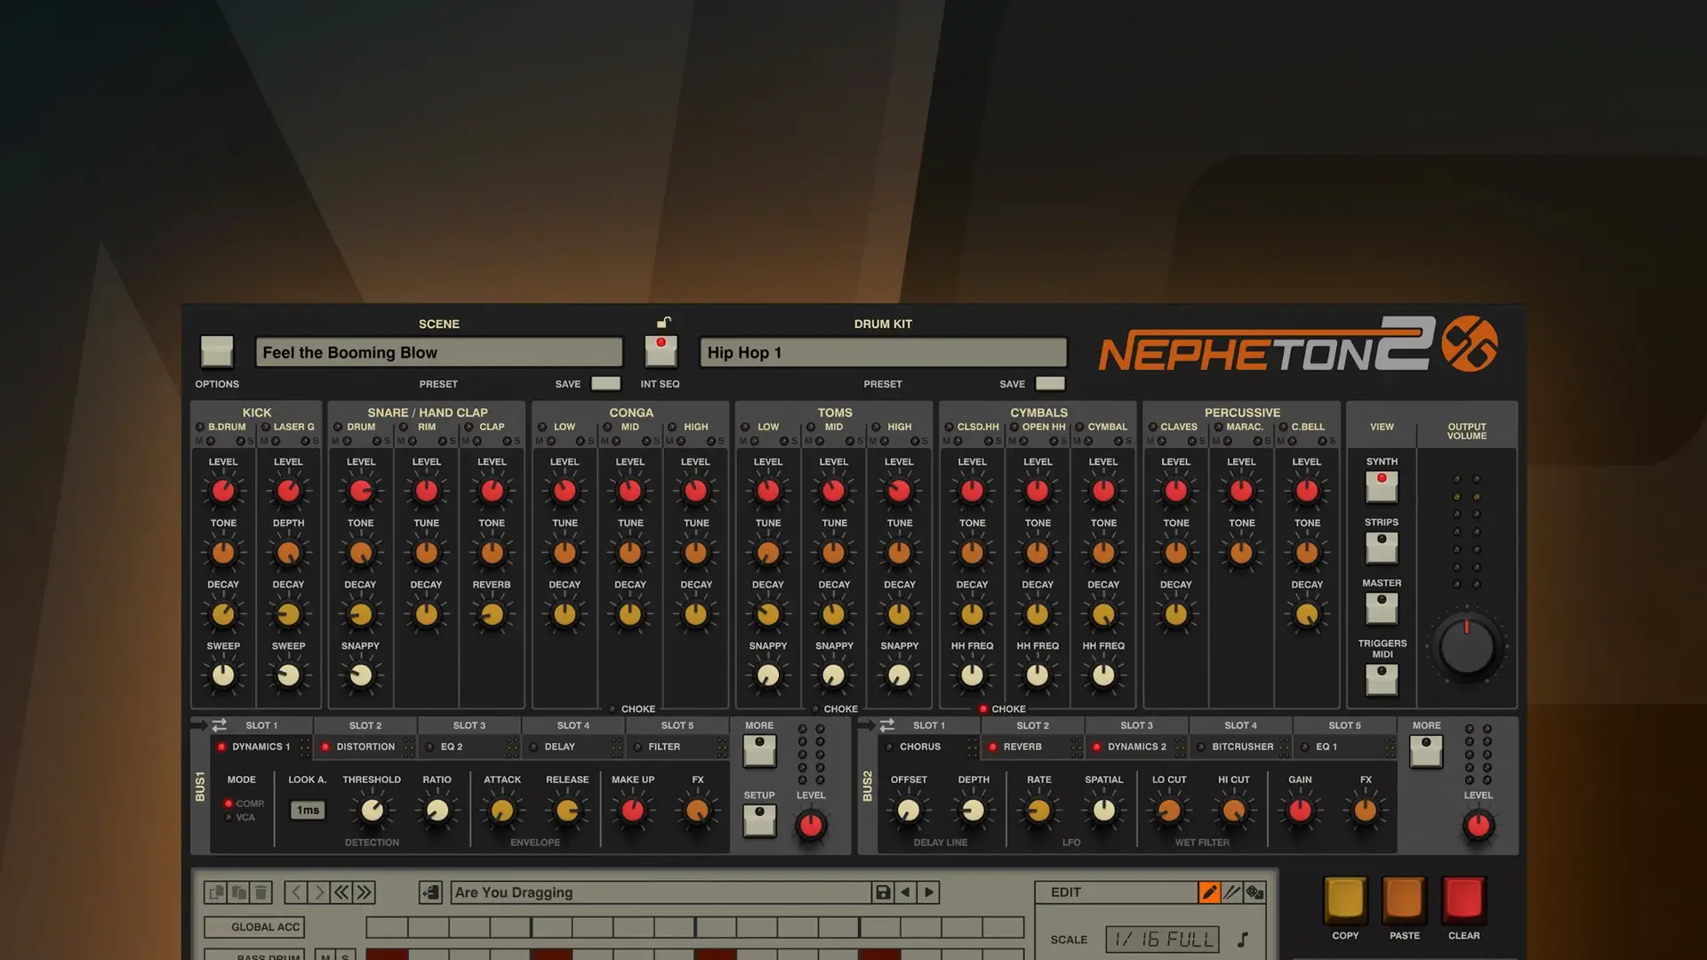Viewport: 1707px width, 960px height.
Task: Enable the DELAY effect LED in BUS1
Action: 533,747
